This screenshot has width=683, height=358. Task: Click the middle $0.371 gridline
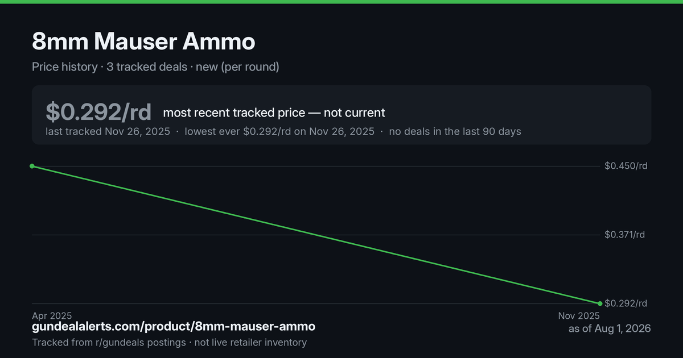[316, 235]
